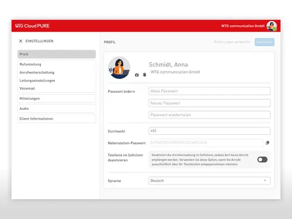Open the Client-Informationen section

tap(57, 119)
